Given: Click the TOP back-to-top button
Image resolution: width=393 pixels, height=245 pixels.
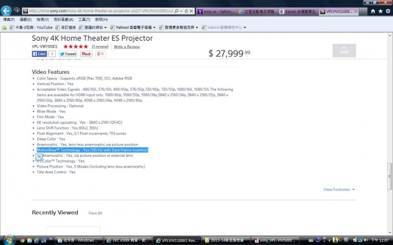Looking at the screenshot, I should [x=344, y=51].
